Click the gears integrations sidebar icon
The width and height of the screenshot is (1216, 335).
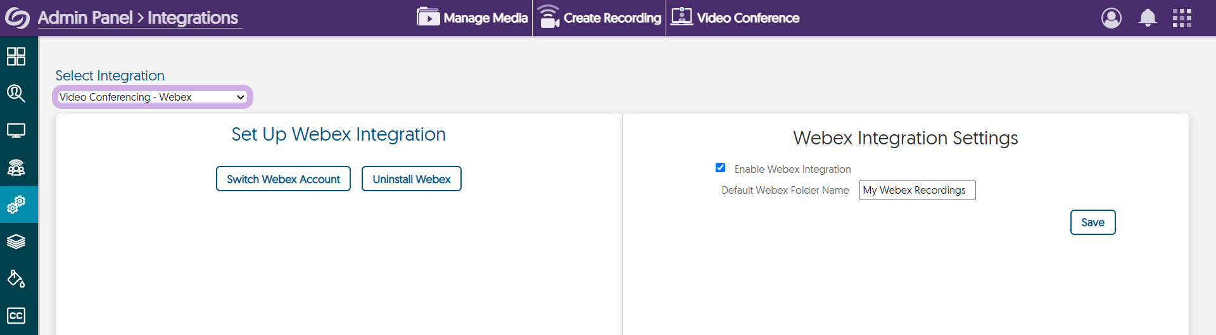click(x=16, y=205)
